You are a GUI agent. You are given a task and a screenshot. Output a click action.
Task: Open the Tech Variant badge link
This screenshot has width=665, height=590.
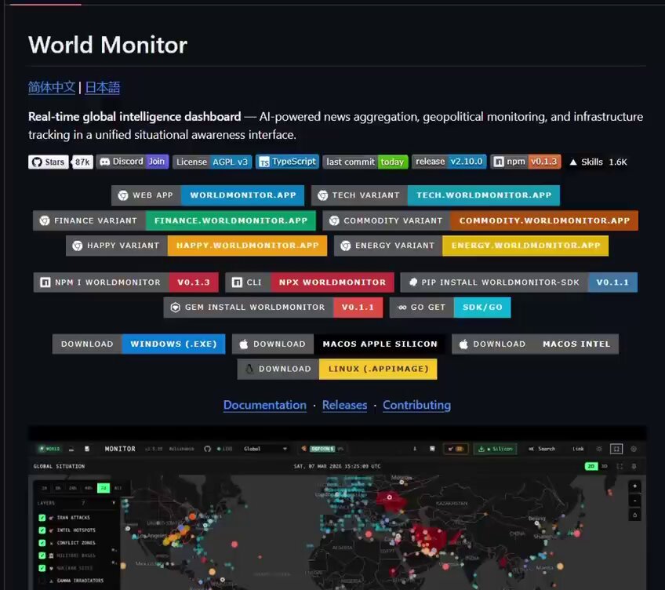coord(435,195)
